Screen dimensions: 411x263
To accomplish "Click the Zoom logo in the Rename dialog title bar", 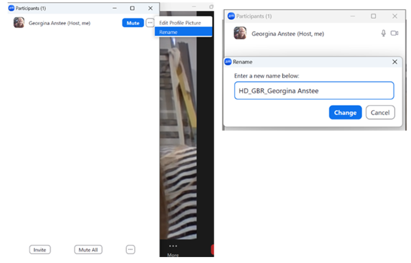I will click(228, 62).
